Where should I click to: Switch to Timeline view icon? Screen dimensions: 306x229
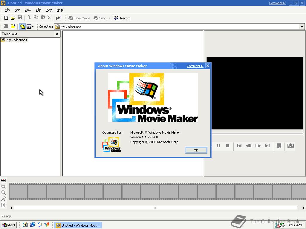click(x=3, y=180)
